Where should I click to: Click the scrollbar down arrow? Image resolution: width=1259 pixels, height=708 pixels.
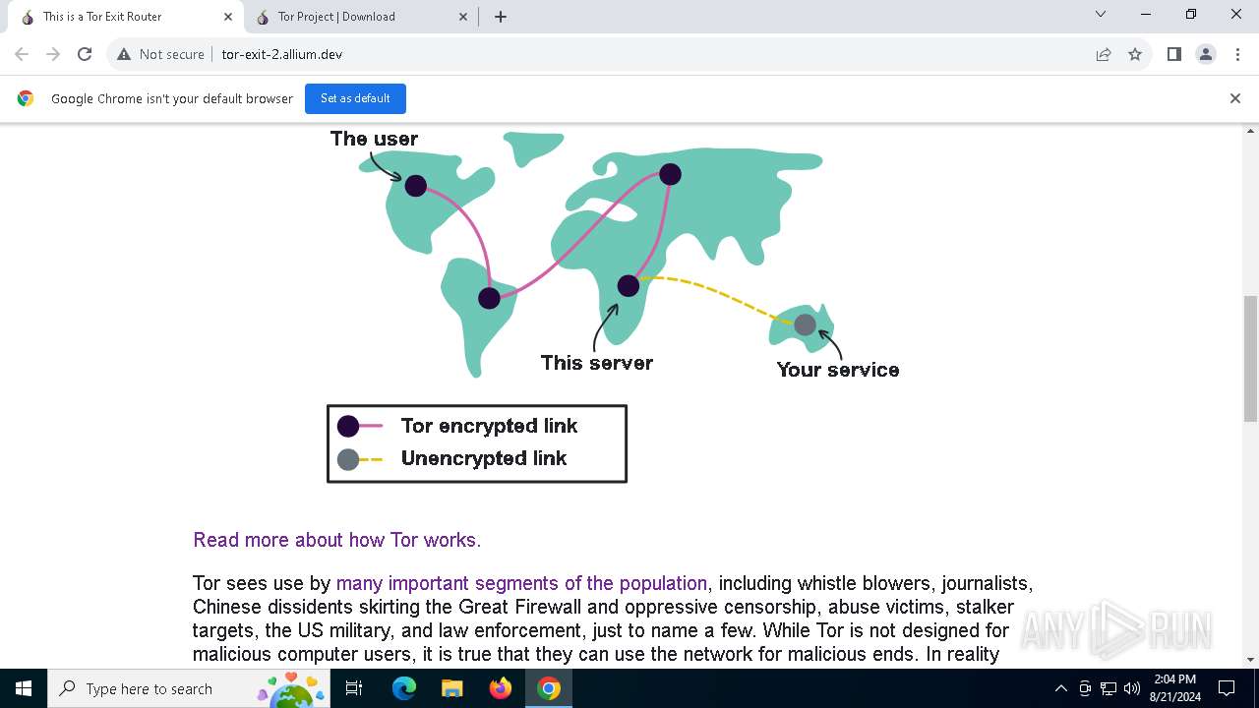[x=1251, y=660]
